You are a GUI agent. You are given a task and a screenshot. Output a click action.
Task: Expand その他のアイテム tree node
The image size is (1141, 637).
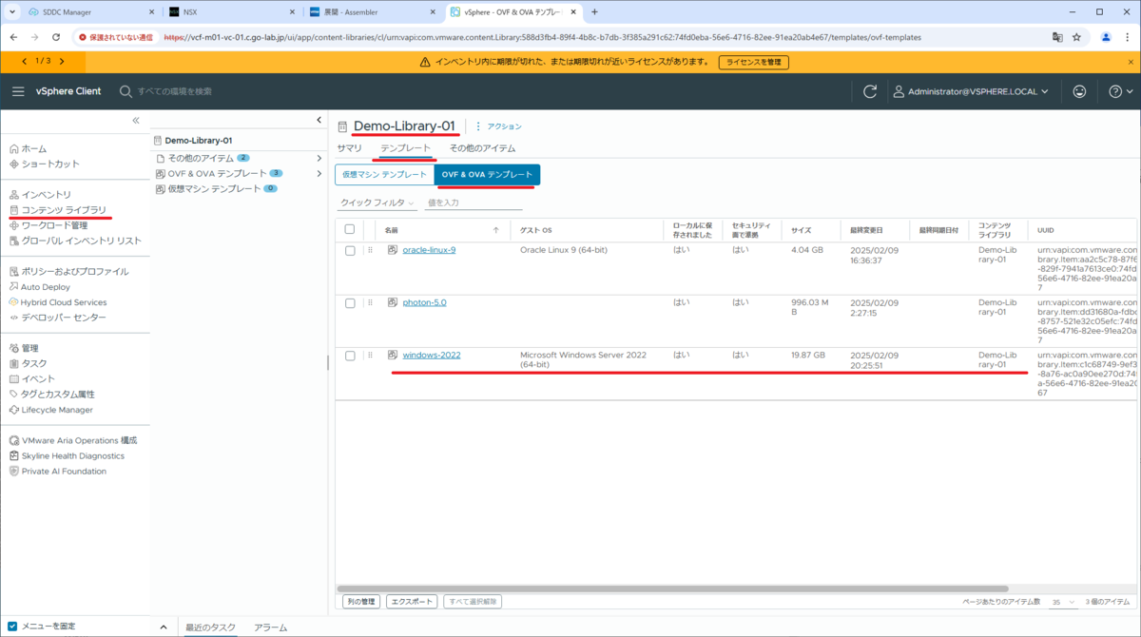click(x=319, y=158)
